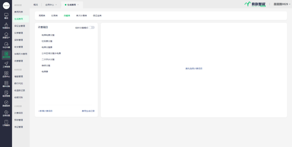Select the 保证金类 tab

97,16
